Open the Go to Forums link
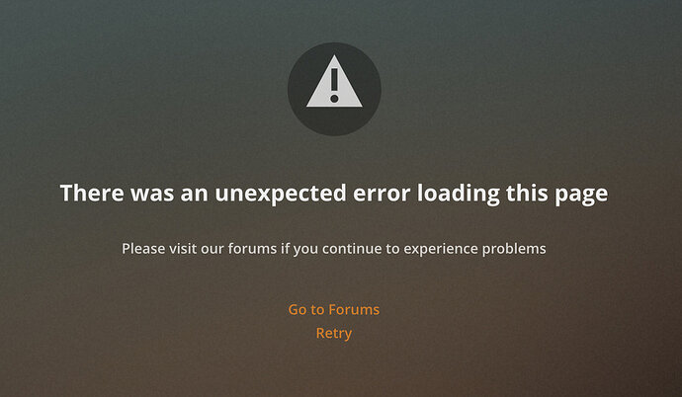The image size is (682, 397). tap(334, 309)
